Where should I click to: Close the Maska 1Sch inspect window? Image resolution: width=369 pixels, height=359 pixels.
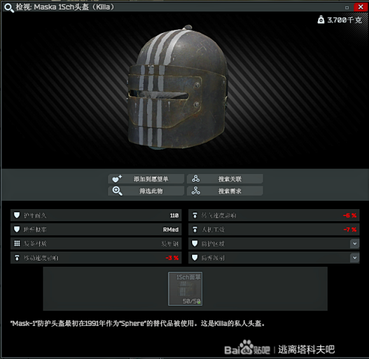361,7
